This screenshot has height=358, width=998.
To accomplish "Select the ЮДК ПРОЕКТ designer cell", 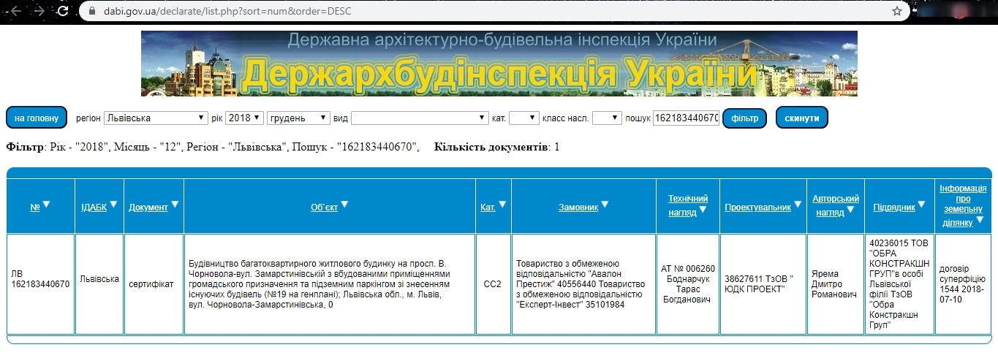I will 763,284.
